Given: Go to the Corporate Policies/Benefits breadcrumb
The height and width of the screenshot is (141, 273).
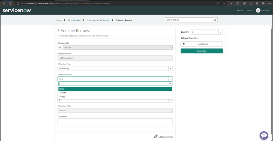Looking at the screenshot, I should pos(98,20).
